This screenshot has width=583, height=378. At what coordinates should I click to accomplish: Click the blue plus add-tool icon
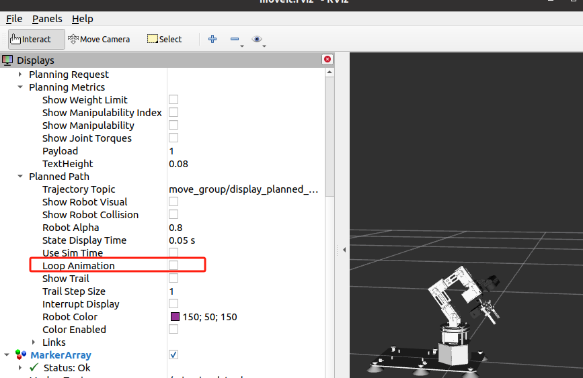pos(212,39)
